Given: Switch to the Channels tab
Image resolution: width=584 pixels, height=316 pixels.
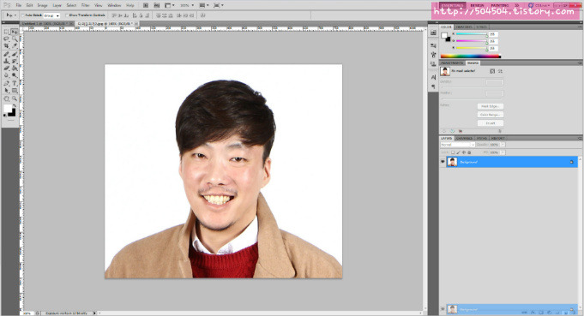Looking at the screenshot, I should pos(464,138).
